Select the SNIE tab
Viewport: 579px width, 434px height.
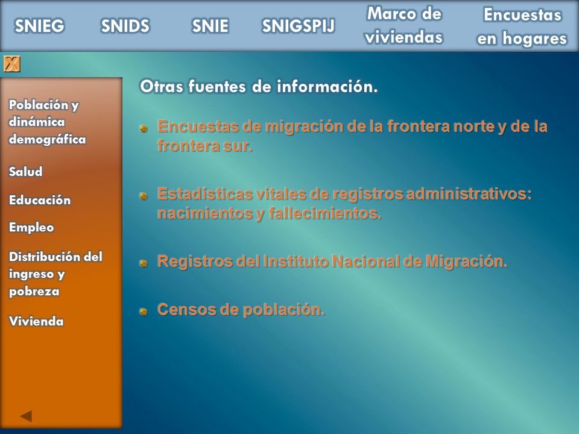(210, 26)
